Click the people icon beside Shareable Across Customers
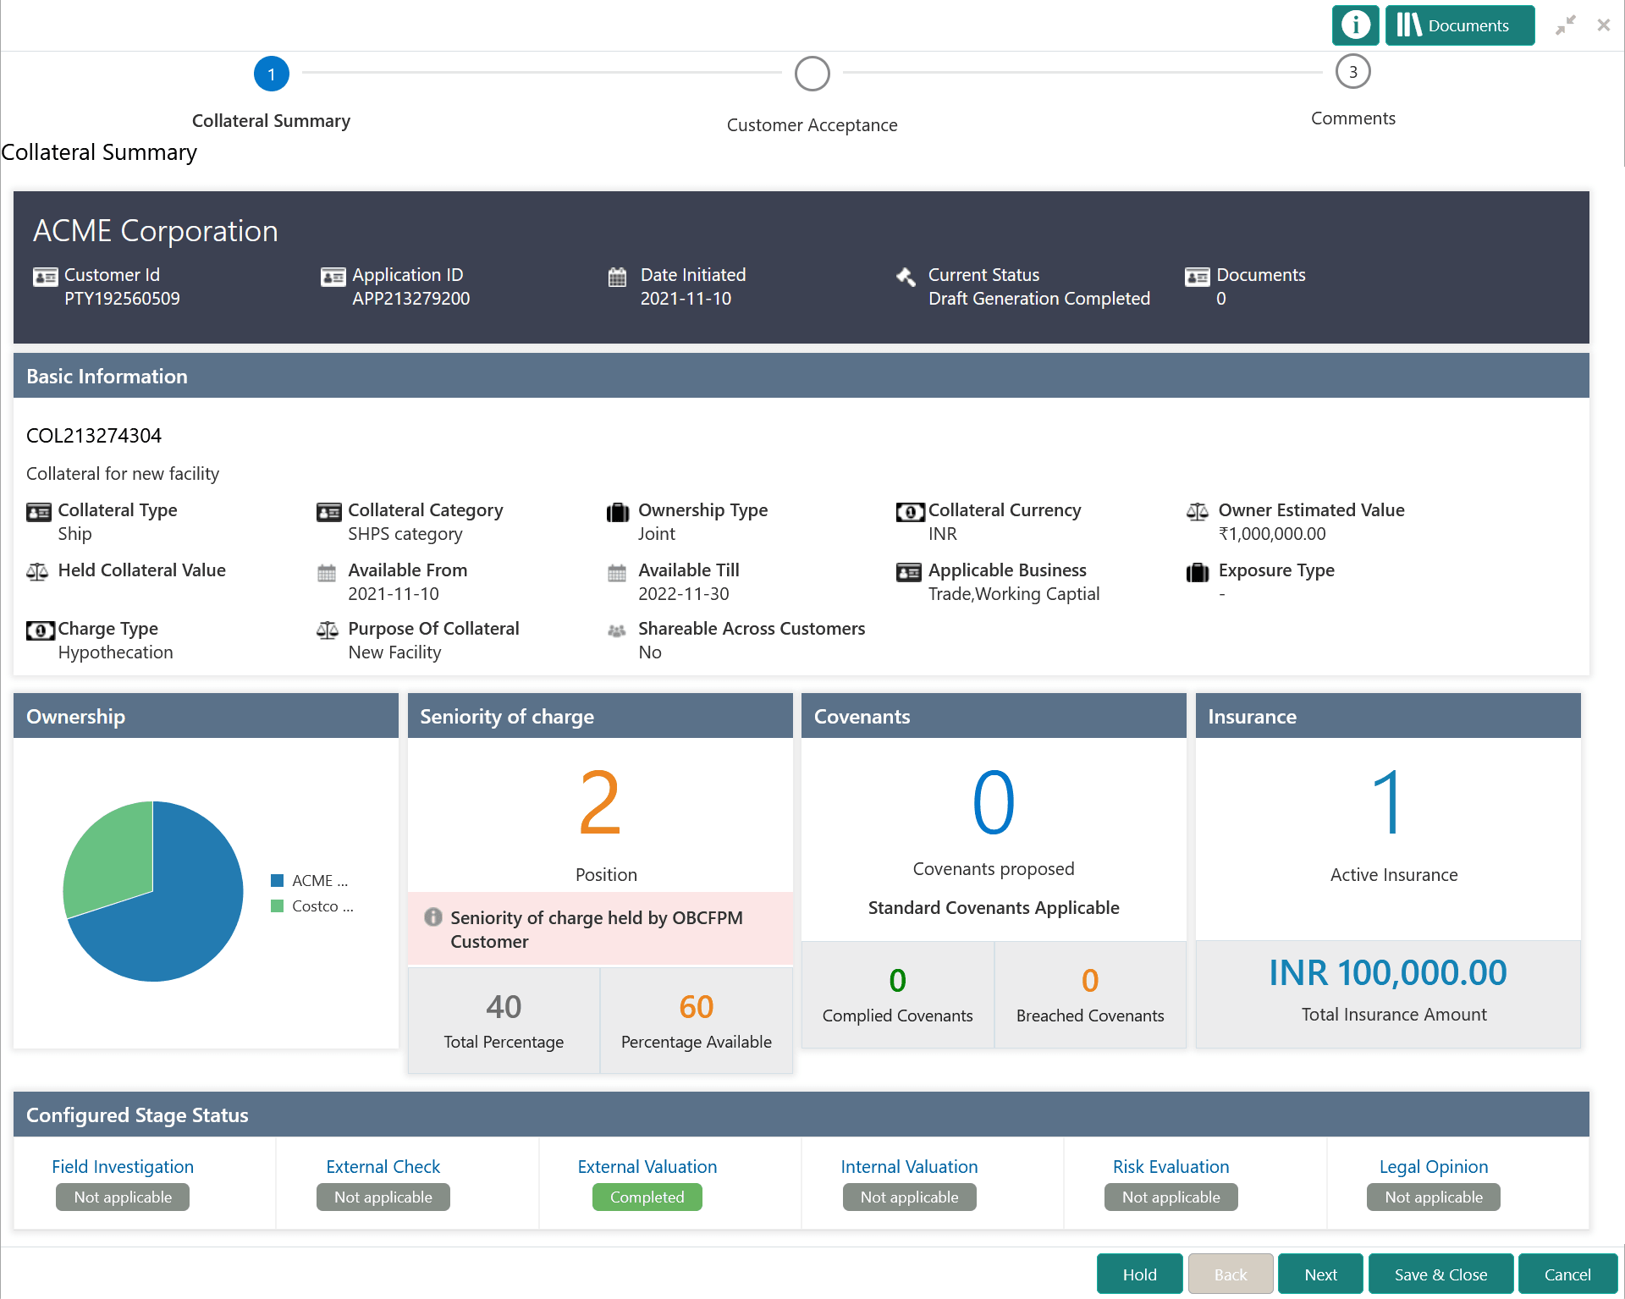This screenshot has height=1299, width=1625. point(617,630)
